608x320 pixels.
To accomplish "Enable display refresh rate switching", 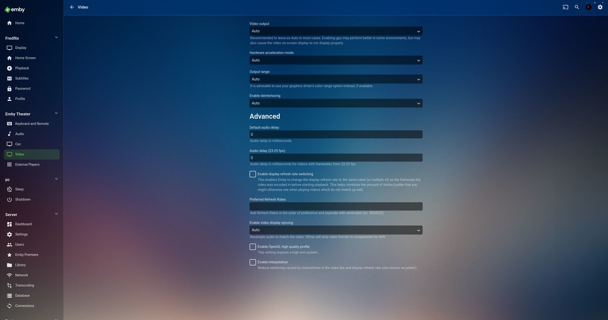I will click(x=252, y=174).
